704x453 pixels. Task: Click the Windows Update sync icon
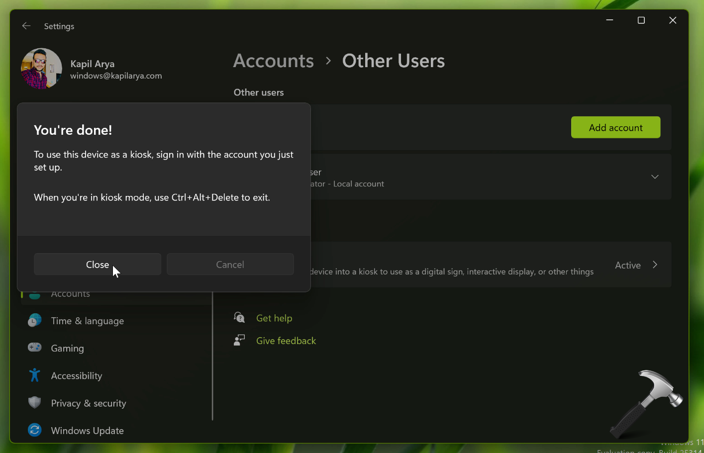pyautogui.click(x=34, y=430)
